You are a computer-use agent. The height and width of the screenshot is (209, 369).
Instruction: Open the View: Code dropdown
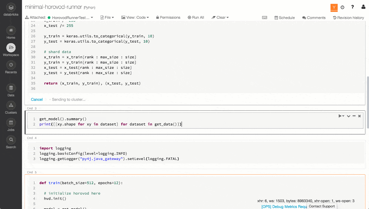coord(135,18)
